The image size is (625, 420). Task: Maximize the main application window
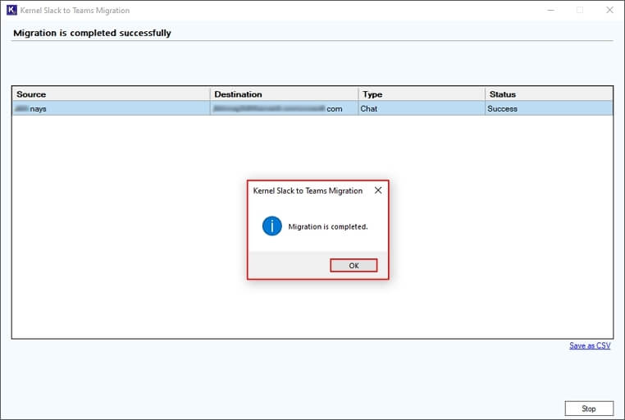(580, 10)
